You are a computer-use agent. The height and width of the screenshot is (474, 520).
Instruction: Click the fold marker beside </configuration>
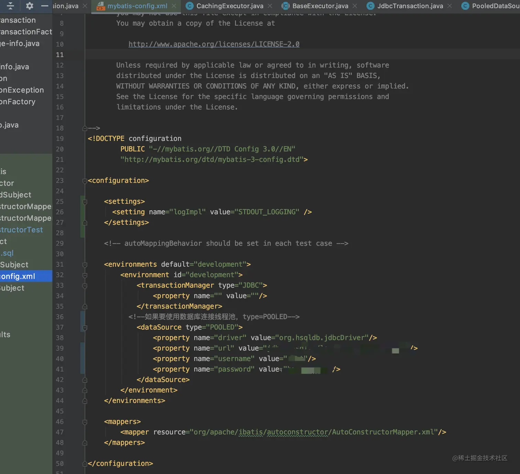85,464
